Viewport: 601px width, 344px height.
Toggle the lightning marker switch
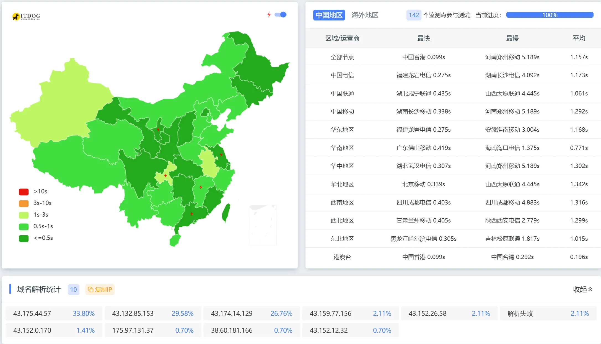click(x=280, y=15)
